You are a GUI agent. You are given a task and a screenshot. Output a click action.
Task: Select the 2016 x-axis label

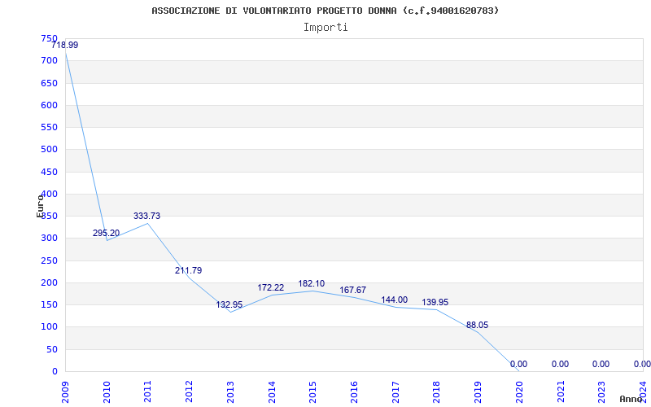pyautogui.click(x=354, y=392)
